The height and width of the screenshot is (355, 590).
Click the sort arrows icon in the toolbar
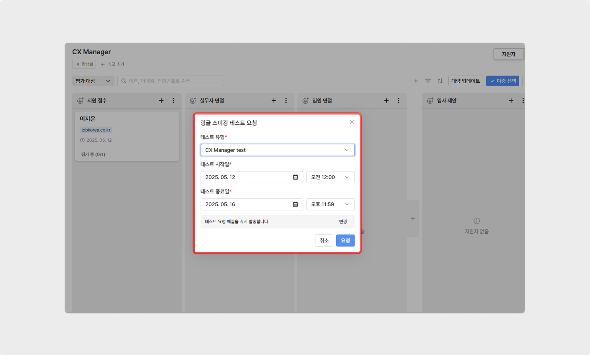tap(440, 81)
